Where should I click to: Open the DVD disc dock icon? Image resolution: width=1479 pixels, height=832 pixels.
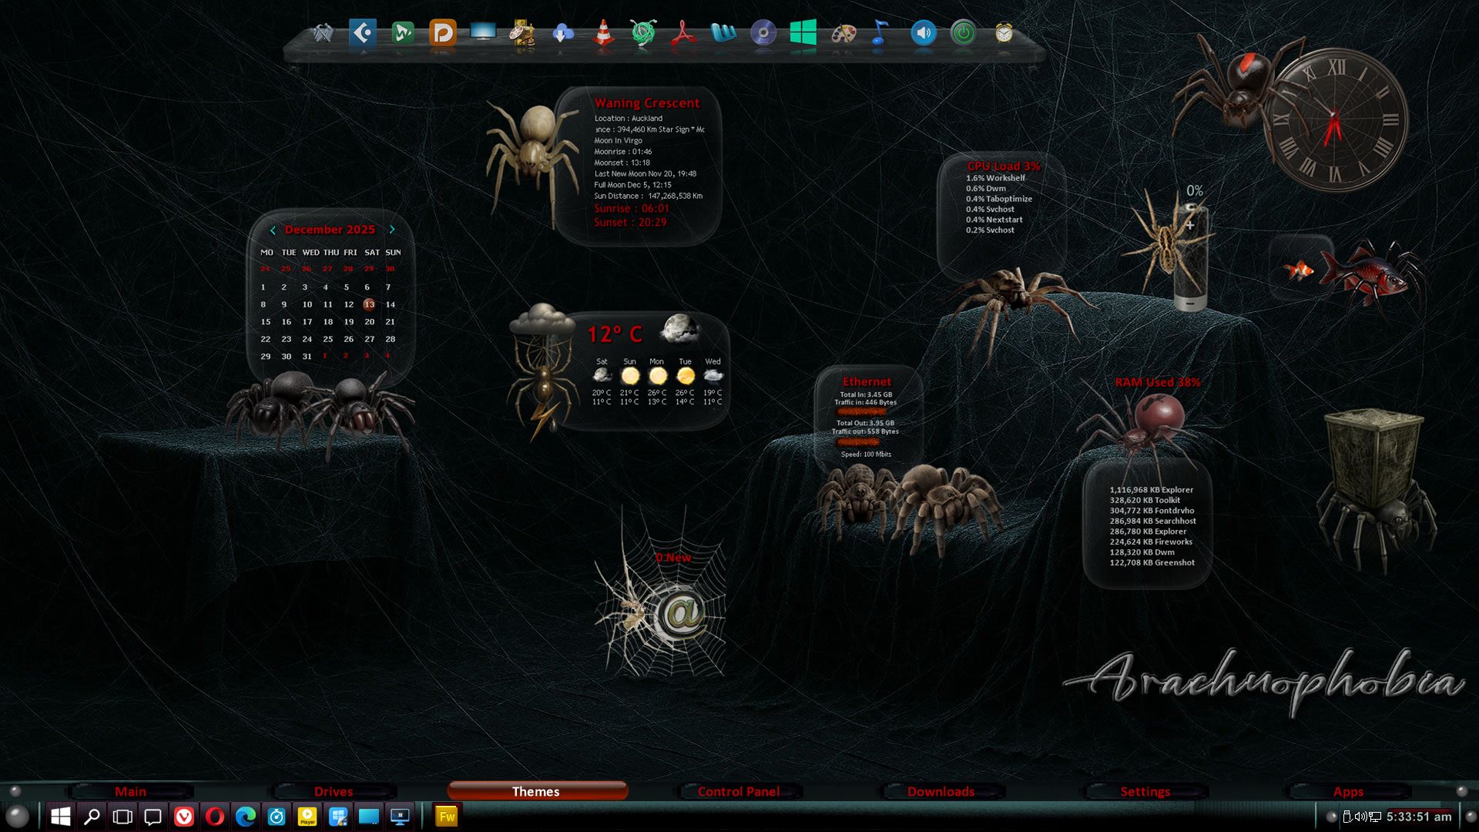(763, 33)
